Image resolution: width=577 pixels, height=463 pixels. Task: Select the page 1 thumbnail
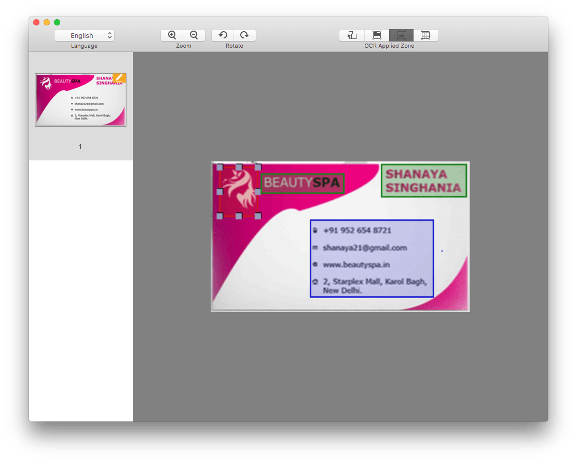80,100
